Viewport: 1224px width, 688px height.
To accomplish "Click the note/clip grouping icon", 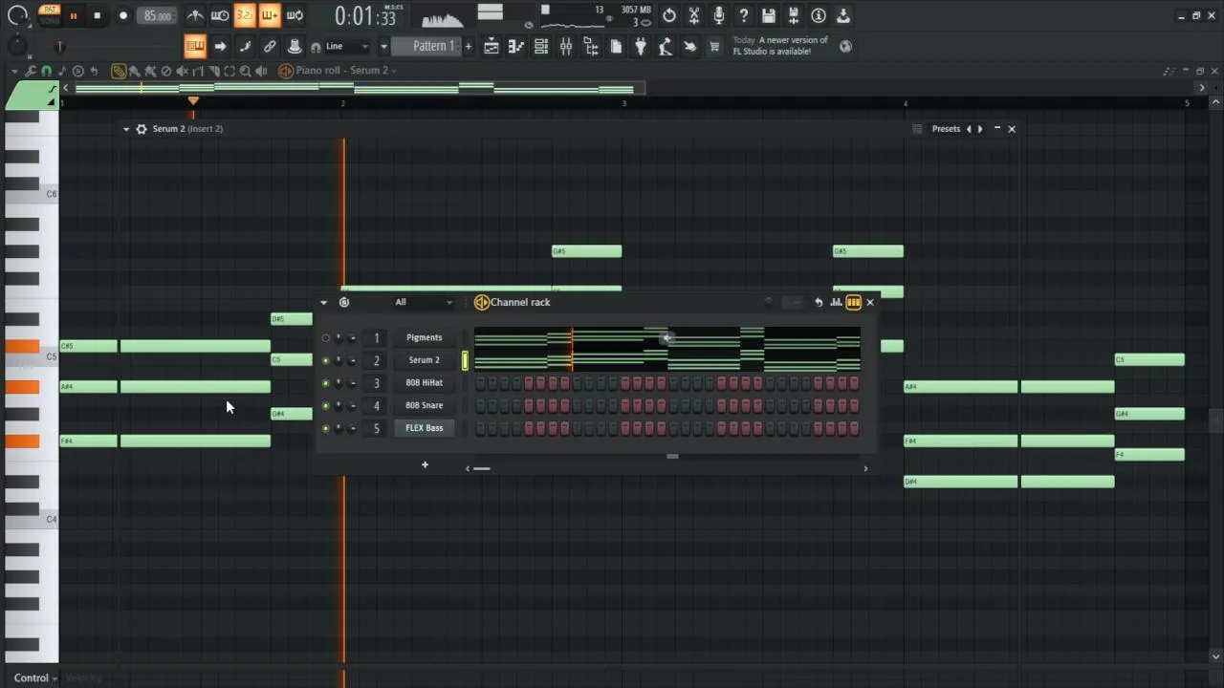I will coord(245,46).
